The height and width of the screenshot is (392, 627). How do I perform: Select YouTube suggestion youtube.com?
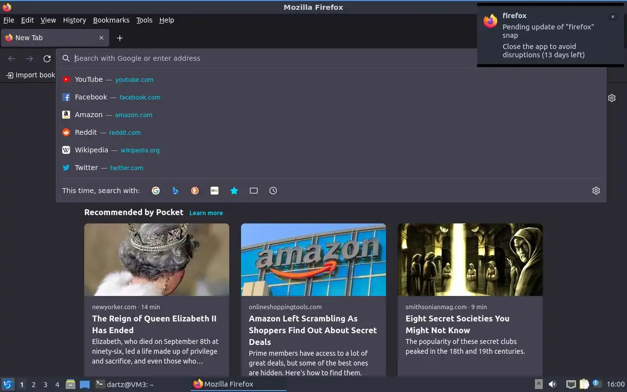pyautogui.click(x=331, y=79)
